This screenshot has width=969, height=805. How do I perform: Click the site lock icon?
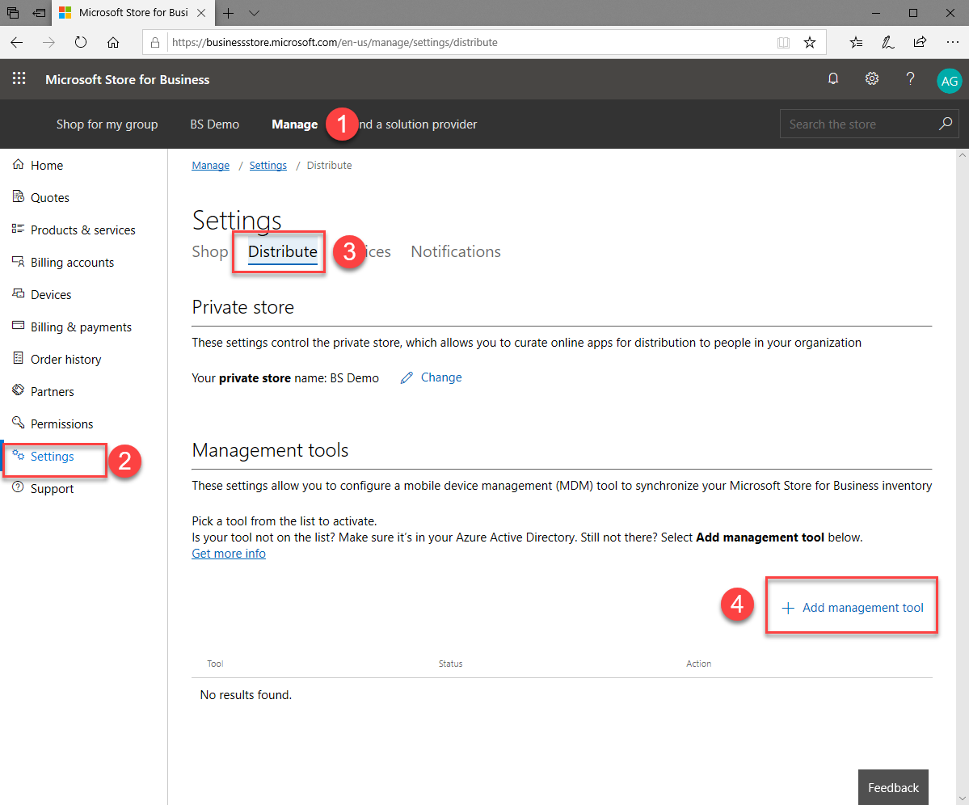pos(155,43)
